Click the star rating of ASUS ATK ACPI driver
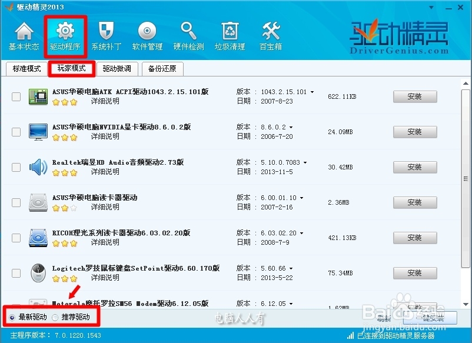The image size is (472, 343). (65, 102)
